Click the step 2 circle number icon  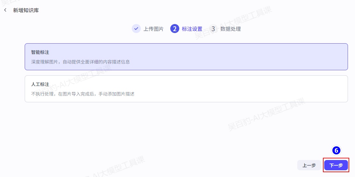pos(174,29)
